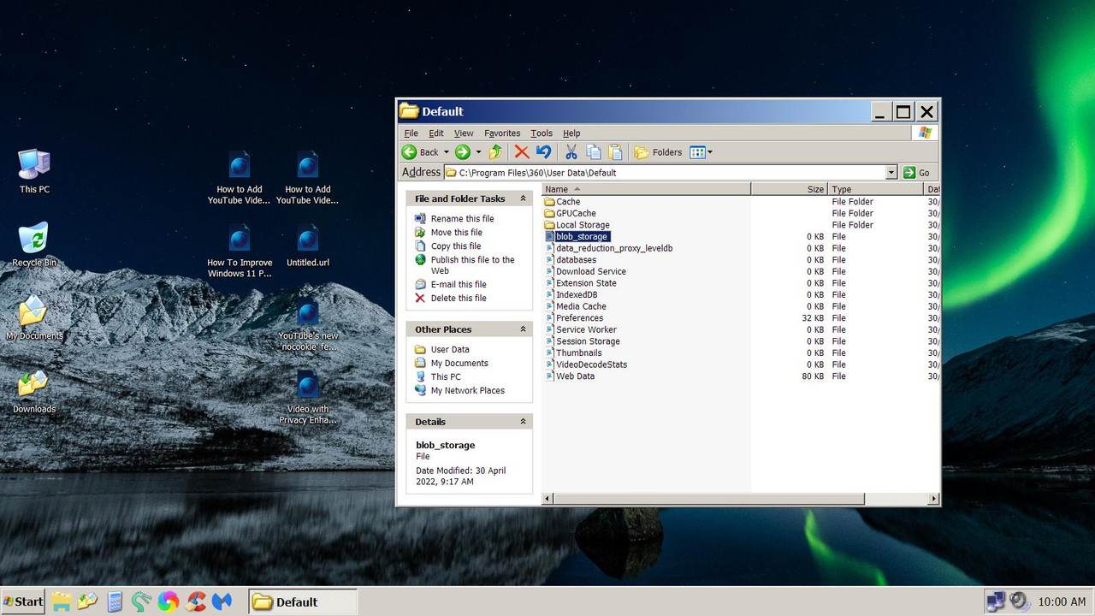Sort by the Size column header
The height and width of the screenshot is (616, 1095).
pos(789,189)
